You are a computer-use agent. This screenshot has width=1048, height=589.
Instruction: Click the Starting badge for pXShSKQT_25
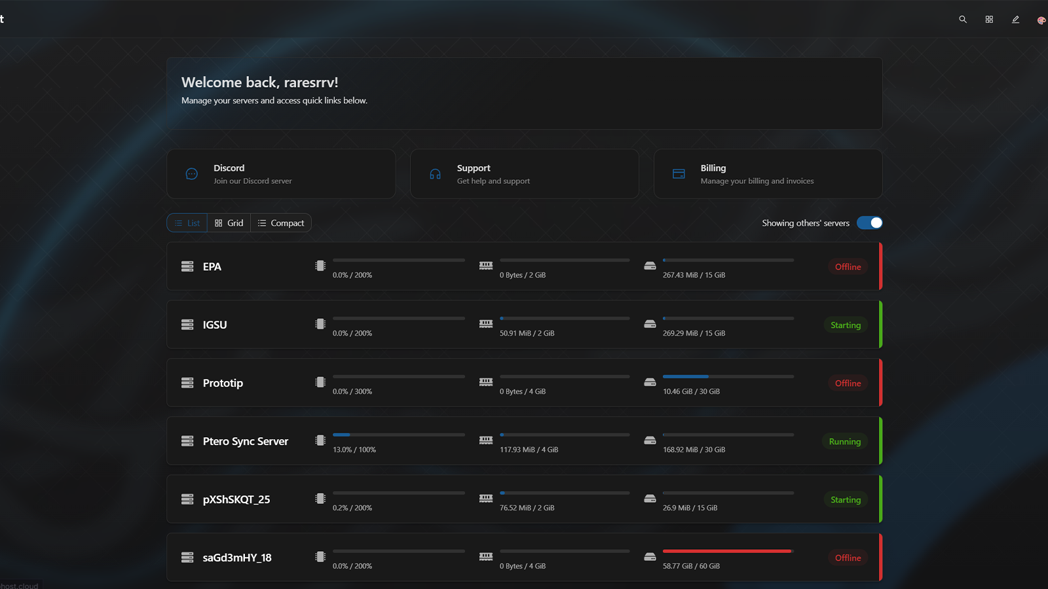[x=846, y=500]
